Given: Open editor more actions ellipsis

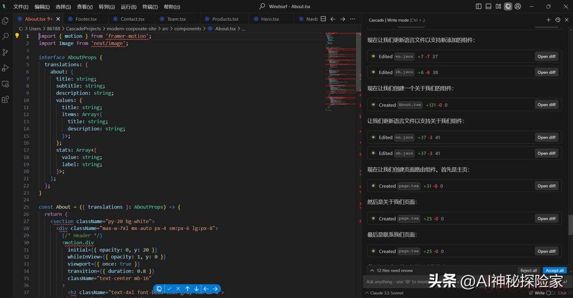Looking at the screenshot, I should tap(352, 19).
